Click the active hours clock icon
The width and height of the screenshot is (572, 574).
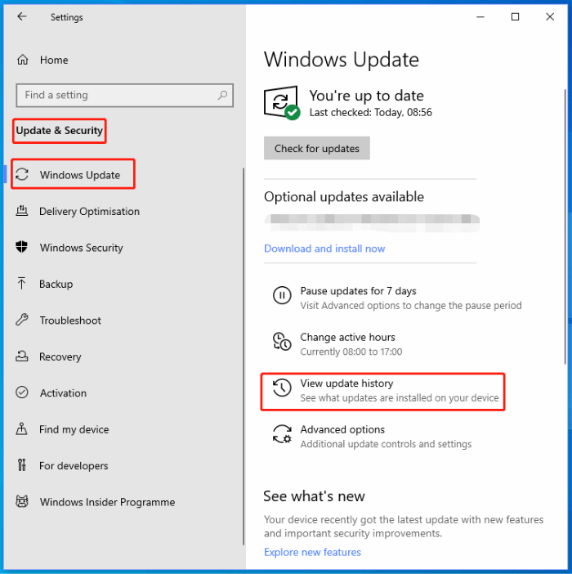(282, 341)
